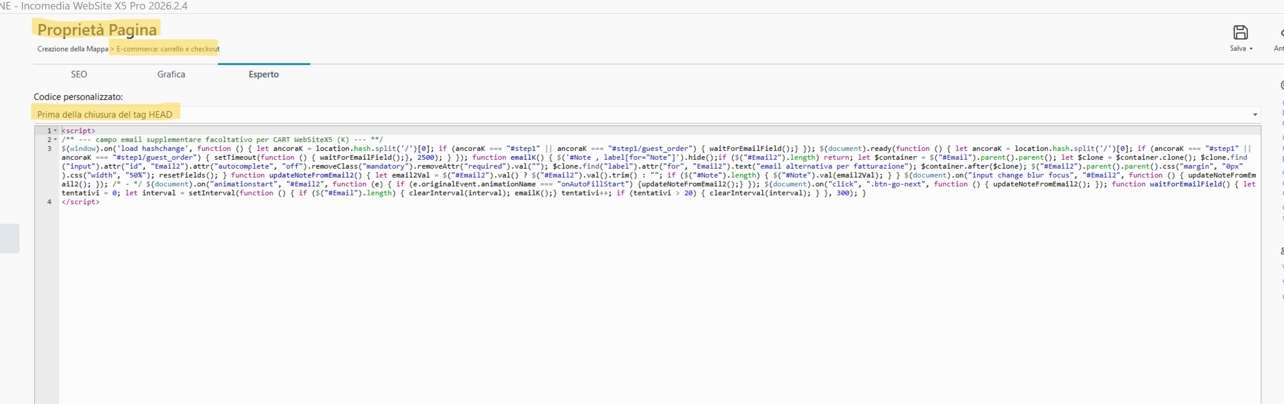Click the Salva floppy disk icon
Viewport: 1284px width, 404px height.
1240,33
